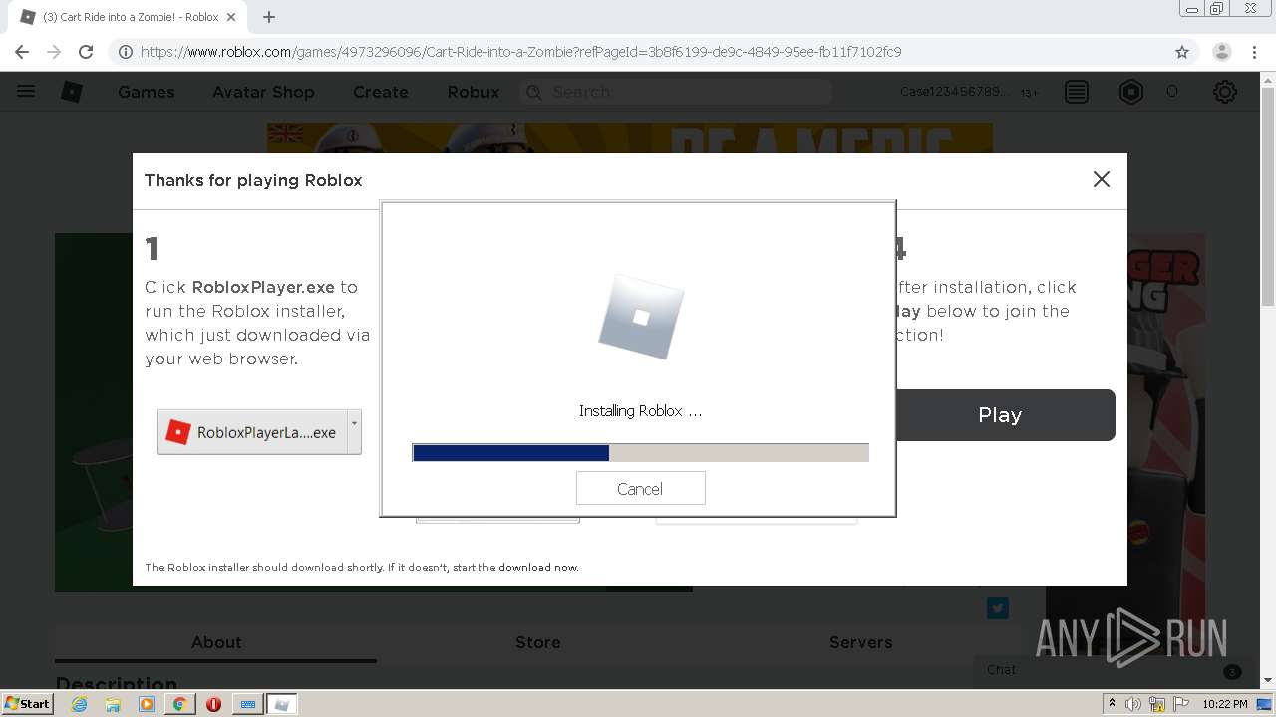This screenshot has width=1276, height=717.
Task: Click the Roblox logo home icon
Action: click(x=72, y=92)
